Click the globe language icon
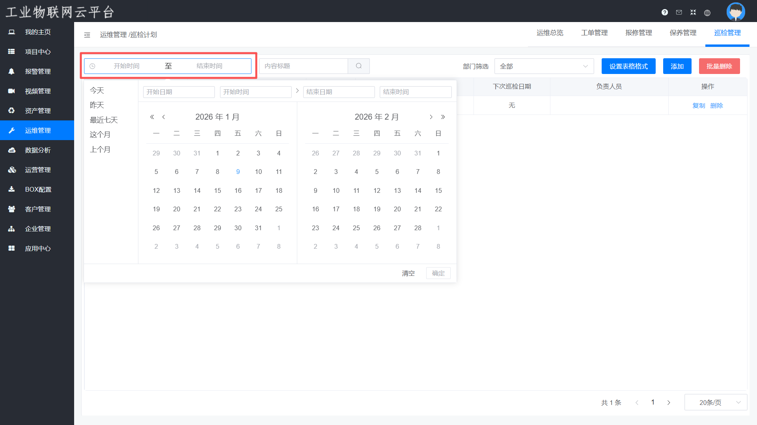This screenshot has height=425, width=757. point(707,13)
